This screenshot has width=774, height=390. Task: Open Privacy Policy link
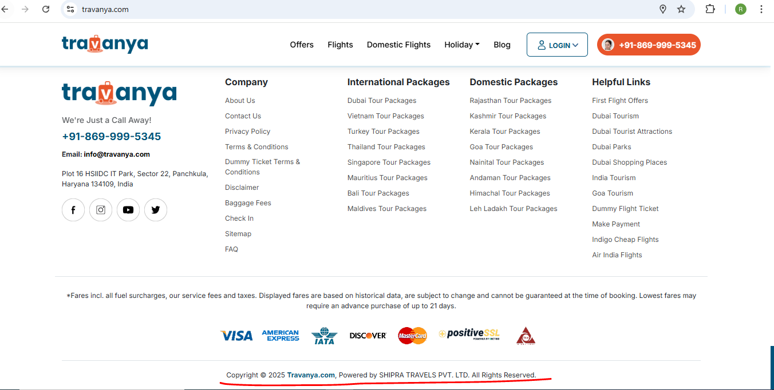pyautogui.click(x=247, y=132)
